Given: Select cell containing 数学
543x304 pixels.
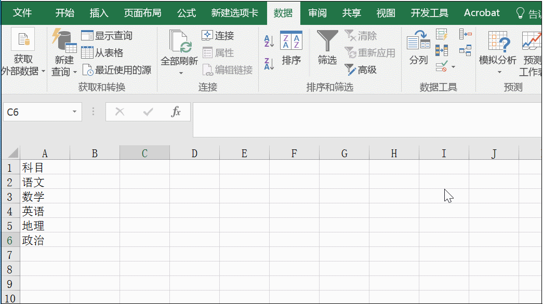Looking at the screenshot, I should pos(45,197).
